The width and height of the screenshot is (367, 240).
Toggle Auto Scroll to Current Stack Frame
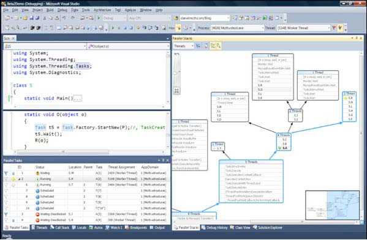213,46
